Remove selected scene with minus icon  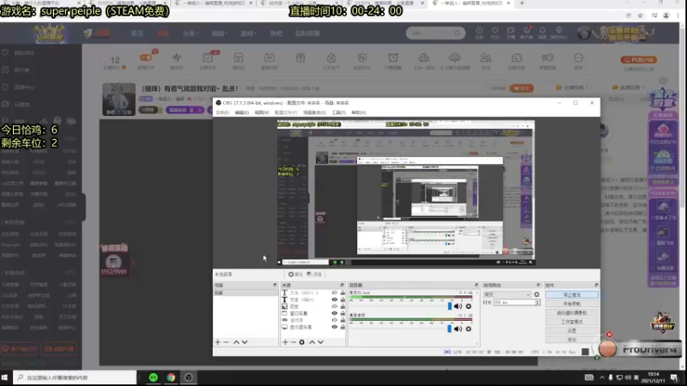(226, 342)
